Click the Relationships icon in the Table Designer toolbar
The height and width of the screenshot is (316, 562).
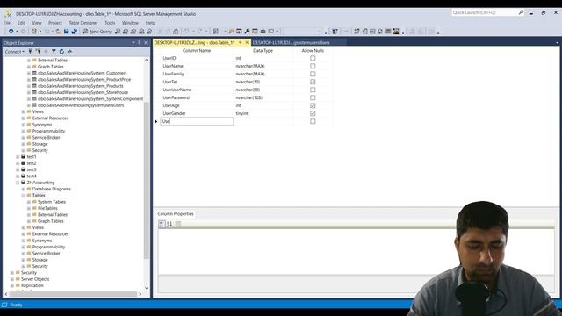point(357,32)
